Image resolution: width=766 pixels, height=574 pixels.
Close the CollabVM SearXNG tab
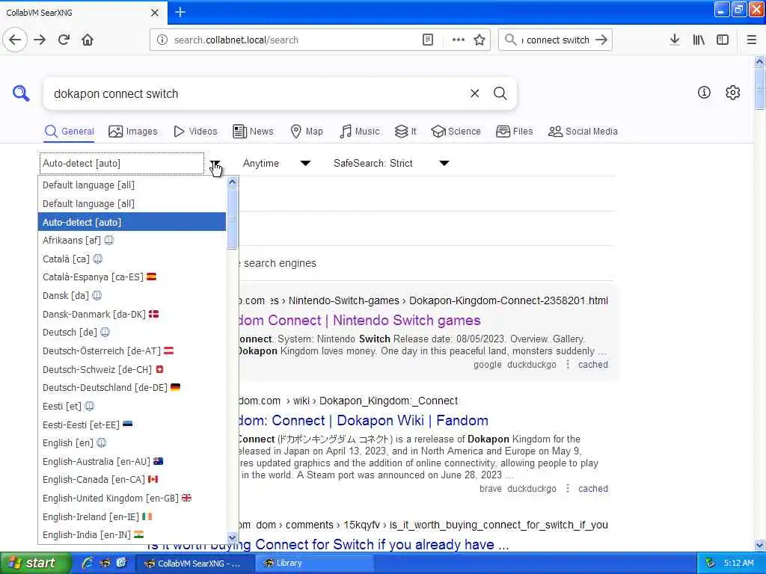pyautogui.click(x=154, y=13)
